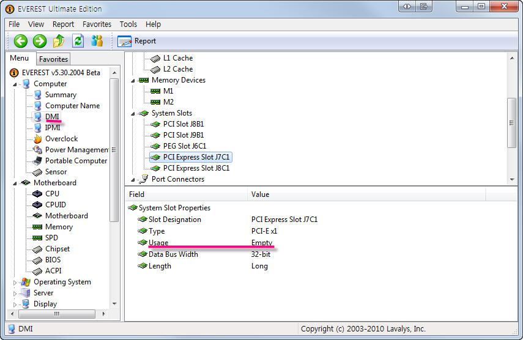
Task: Open the Report menu in the menu bar
Action: pos(63,24)
